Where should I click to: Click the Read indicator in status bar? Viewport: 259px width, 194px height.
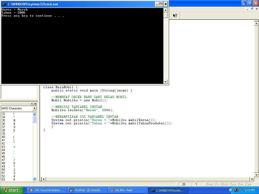pos(210,184)
